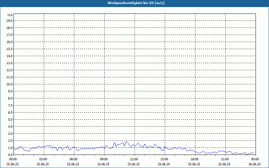Click the 21:00 time label
The width and height of the screenshot is (269, 168).
pos(225,159)
